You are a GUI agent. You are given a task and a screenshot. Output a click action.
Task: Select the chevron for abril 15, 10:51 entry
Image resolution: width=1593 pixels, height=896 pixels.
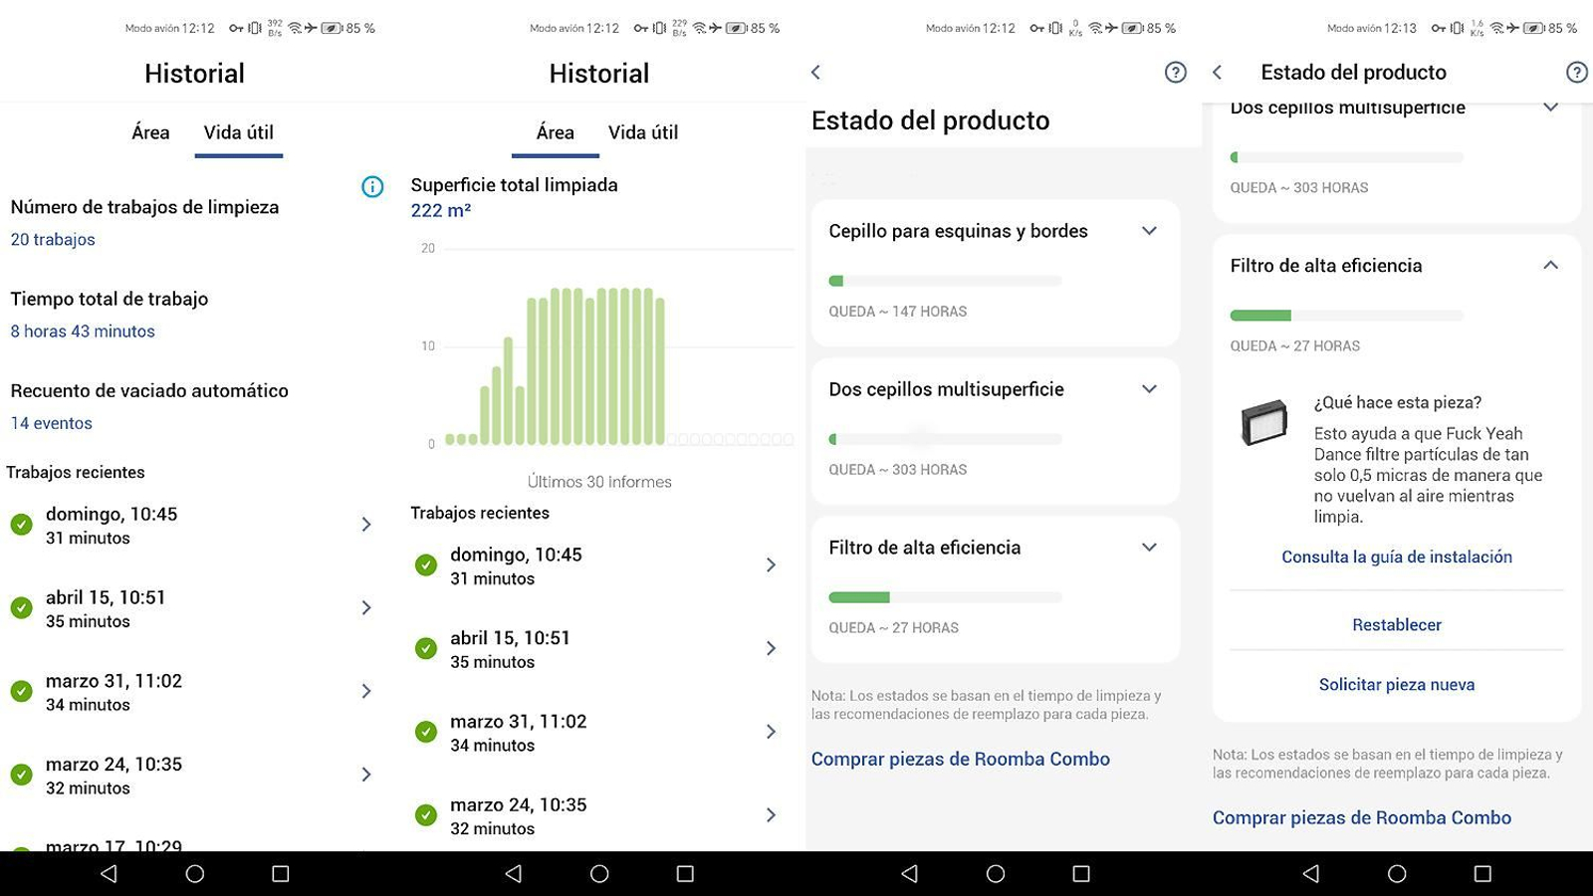pos(367,608)
